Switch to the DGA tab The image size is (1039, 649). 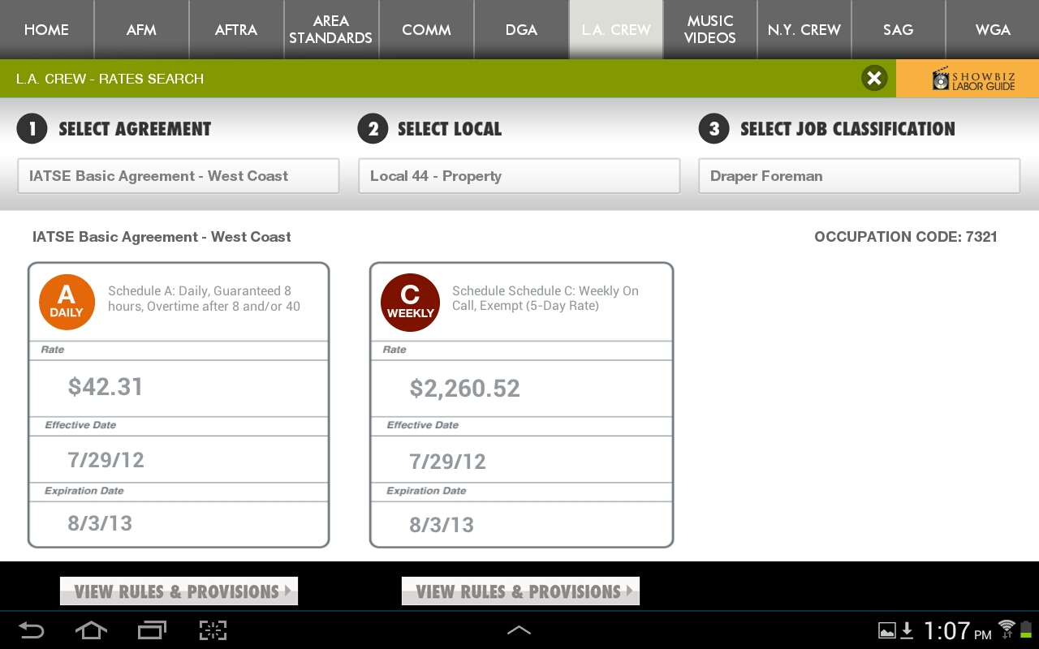coord(521,29)
